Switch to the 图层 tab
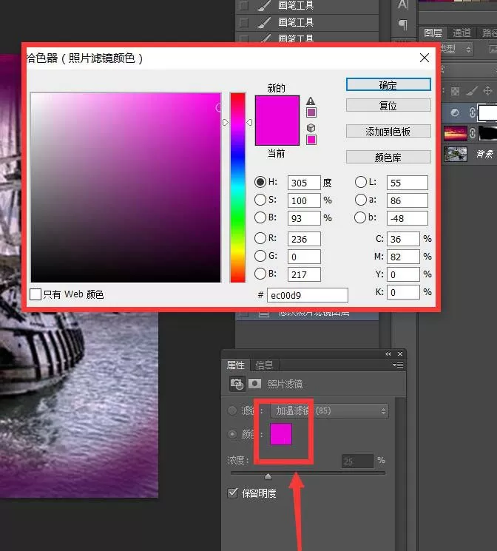The height and width of the screenshot is (551, 497). [x=433, y=33]
